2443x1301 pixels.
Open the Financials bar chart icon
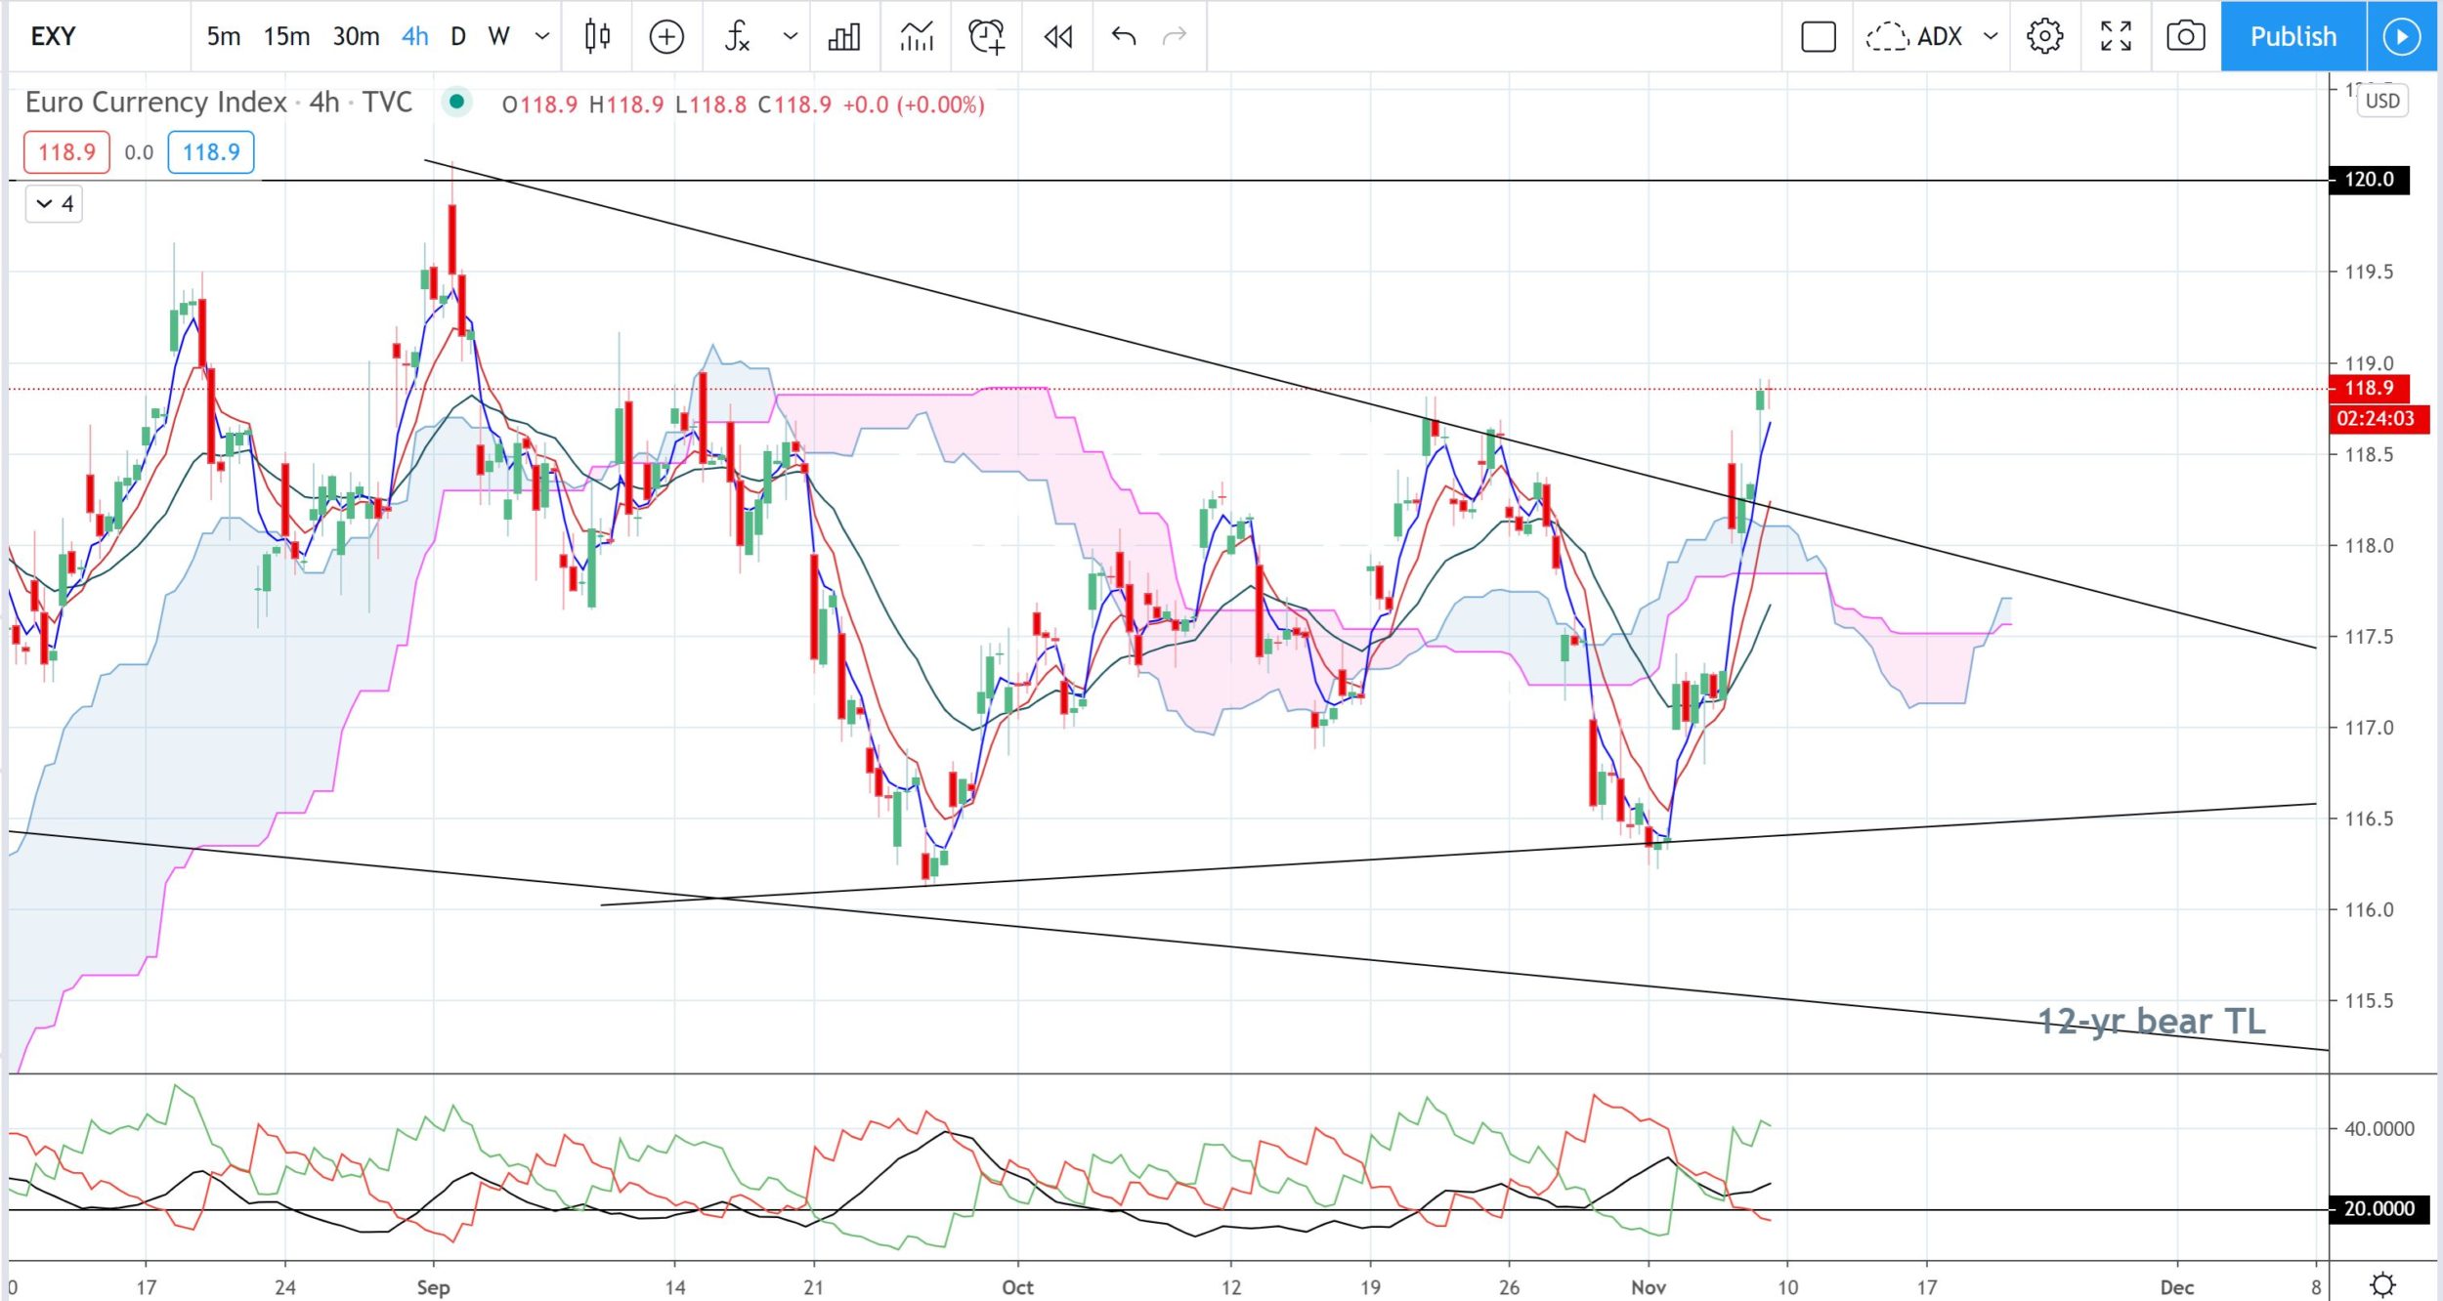click(844, 37)
